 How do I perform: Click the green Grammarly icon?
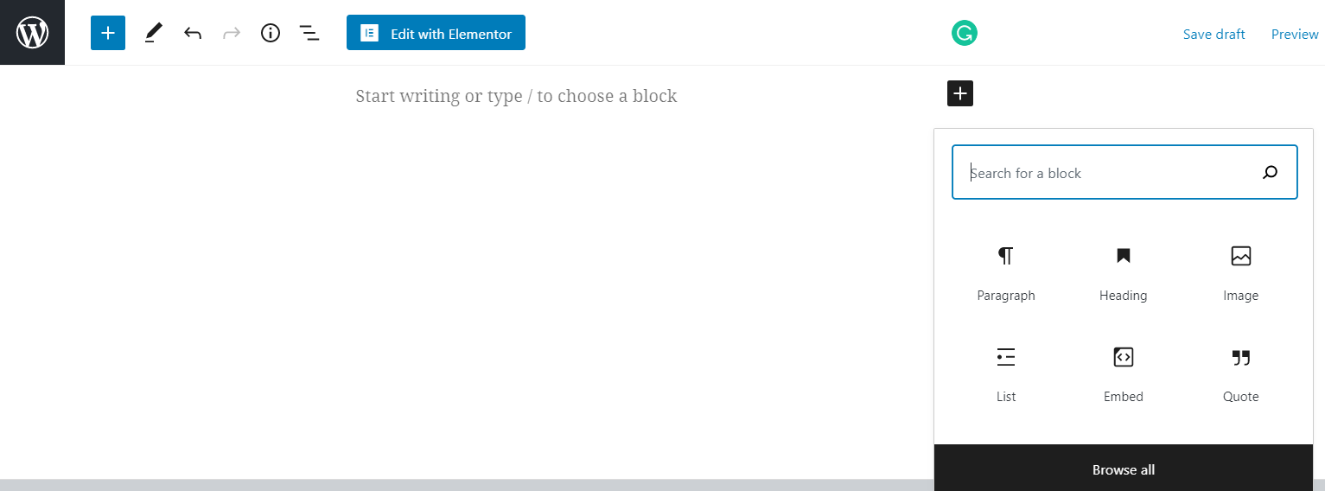click(965, 34)
